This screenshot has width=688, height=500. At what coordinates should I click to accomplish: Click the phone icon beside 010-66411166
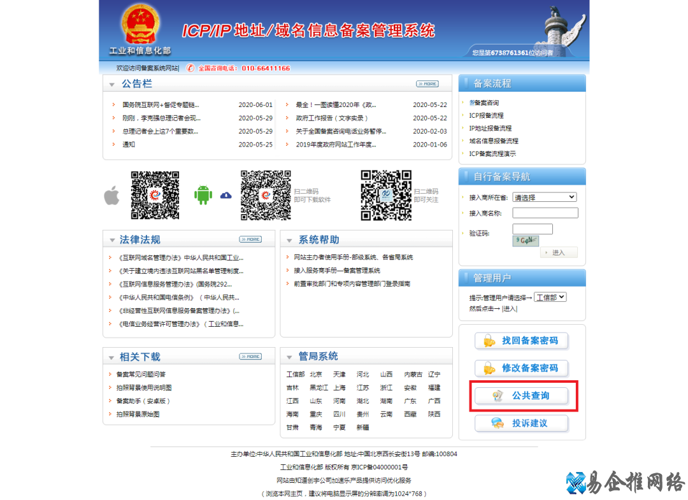tap(191, 68)
